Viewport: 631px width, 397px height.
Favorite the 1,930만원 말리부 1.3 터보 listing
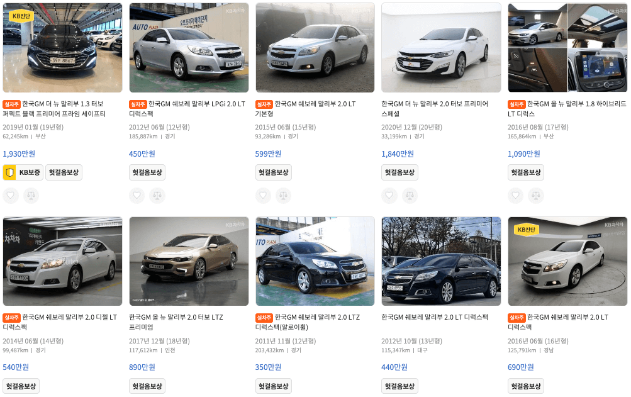click(x=11, y=195)
